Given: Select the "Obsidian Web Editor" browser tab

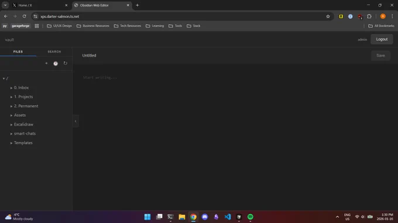Looking at the screenshot, I should 101,5.
